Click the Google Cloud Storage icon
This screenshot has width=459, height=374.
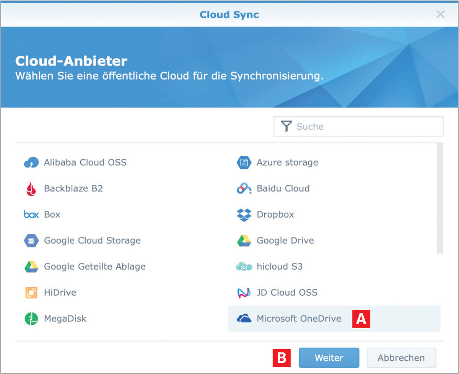click(x=31, y=241)
